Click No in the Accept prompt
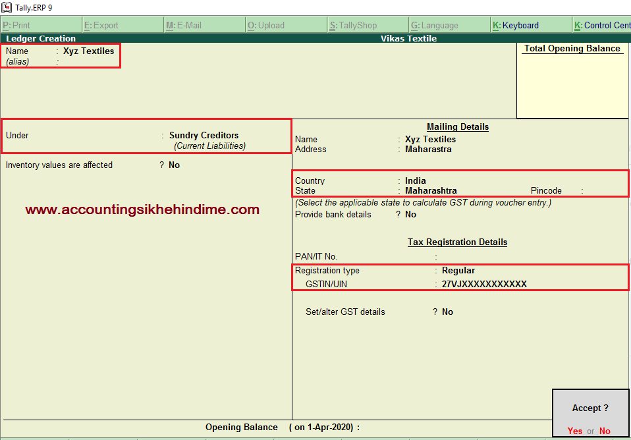 605,431
